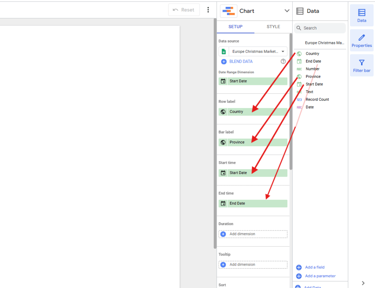Collapse the side panel with bottom chevron

(363, 283)
